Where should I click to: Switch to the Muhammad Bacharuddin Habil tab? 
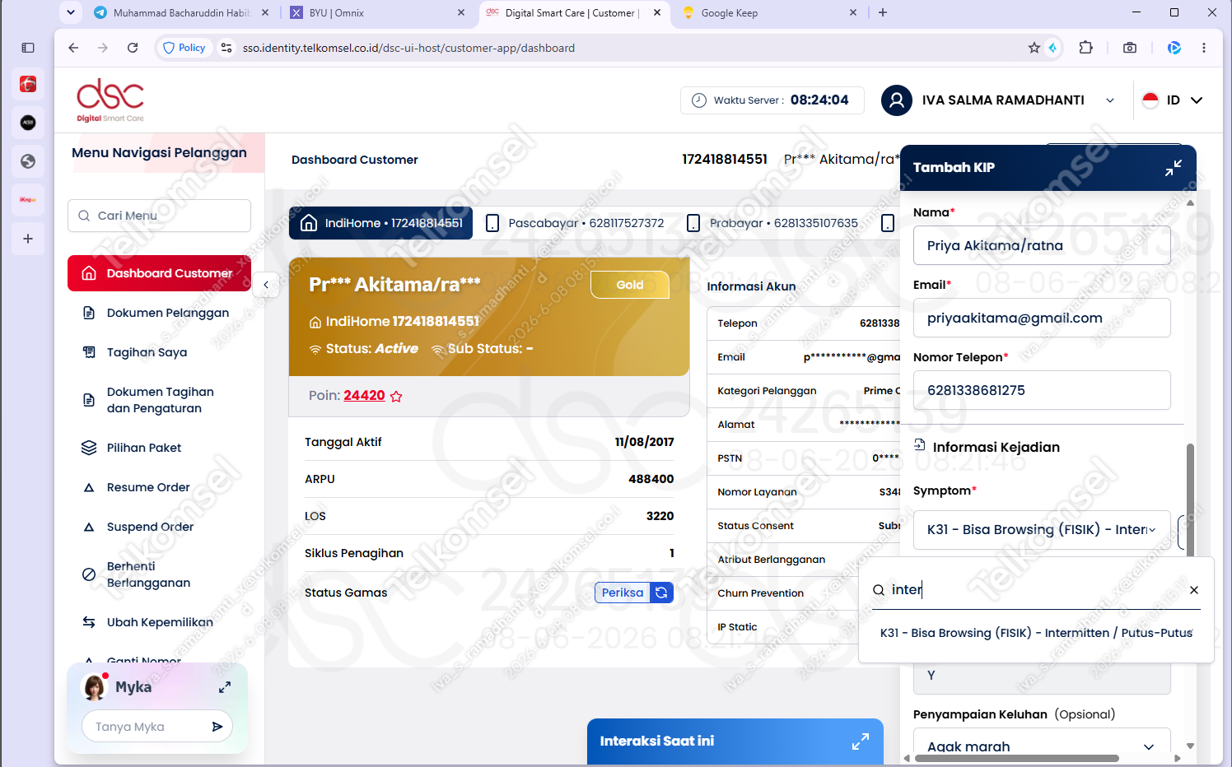[181, 12]
